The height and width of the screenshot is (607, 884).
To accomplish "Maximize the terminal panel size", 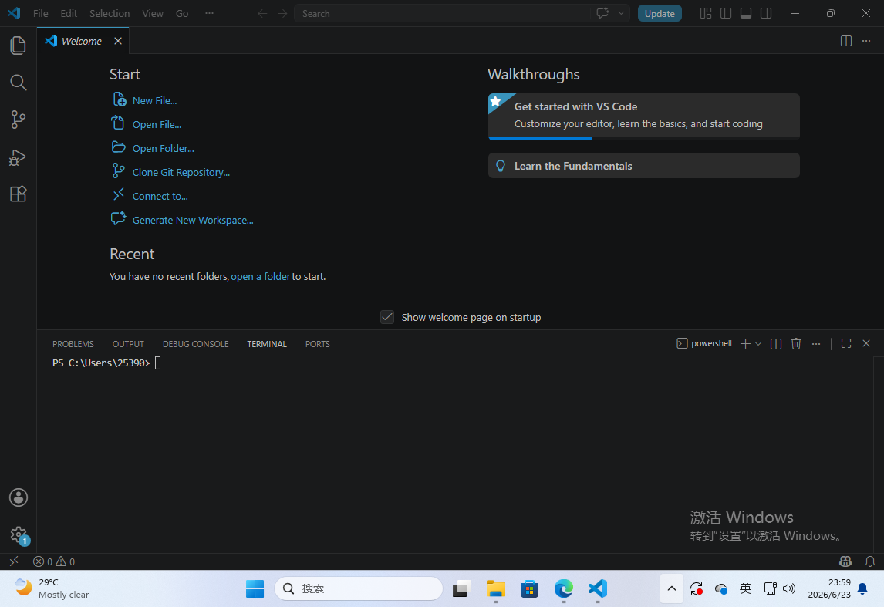I will pyautogui.click(x=845, y=344).
